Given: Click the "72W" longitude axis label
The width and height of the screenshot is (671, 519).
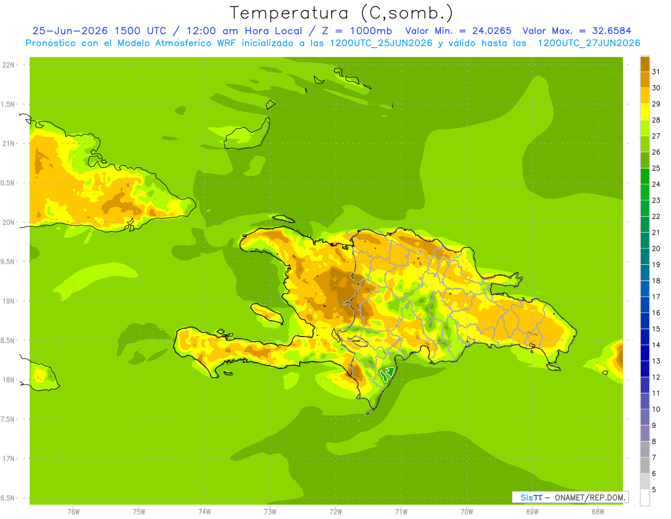Looking at the screenshot, I should [x=335, y=511].
